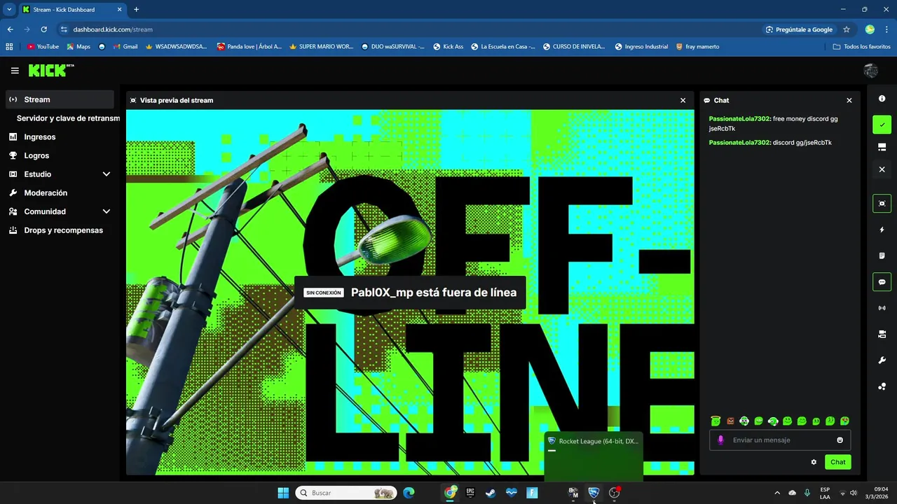Click the SIN CONEXIÓN badge

coord(324,293)
